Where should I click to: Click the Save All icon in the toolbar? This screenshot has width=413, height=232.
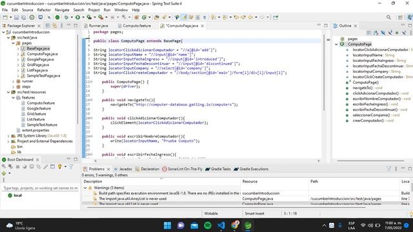coord(23,17)
